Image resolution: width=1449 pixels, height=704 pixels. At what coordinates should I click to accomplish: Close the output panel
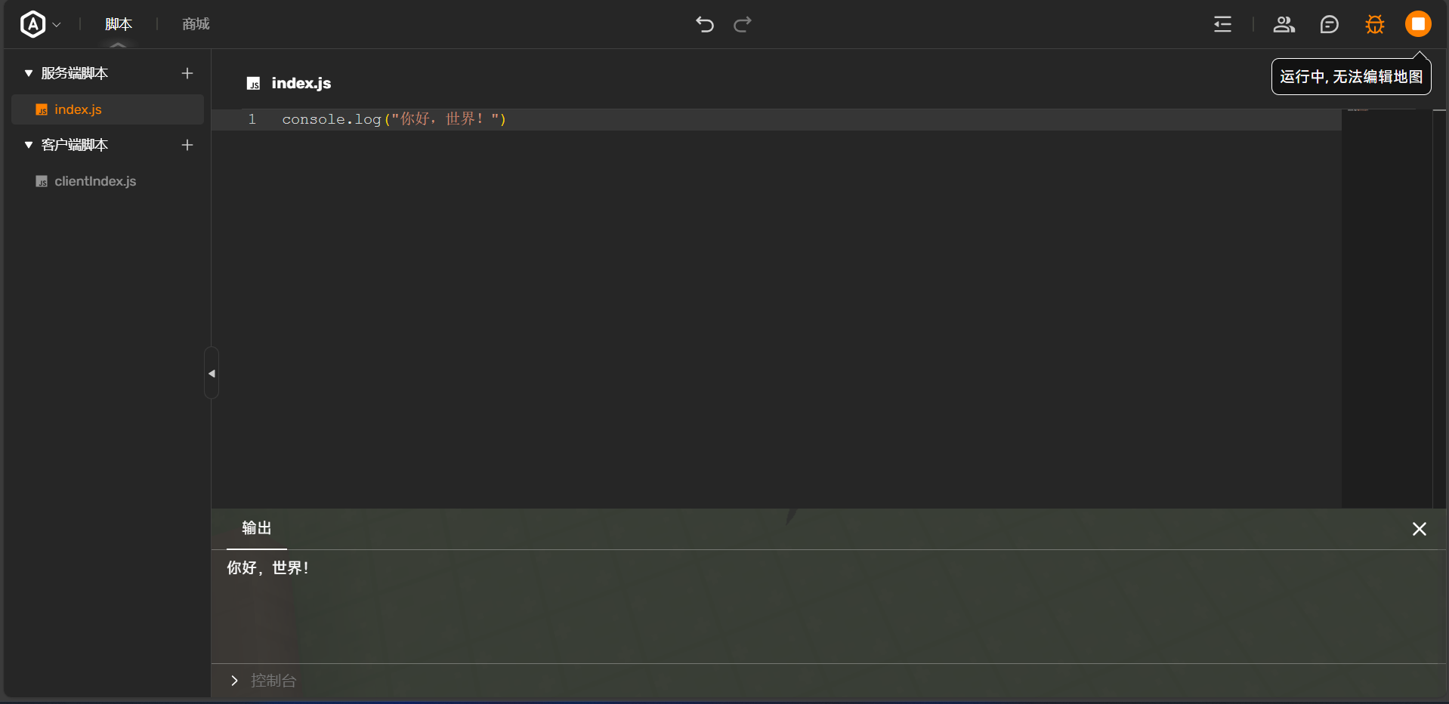coord(1419,529)
